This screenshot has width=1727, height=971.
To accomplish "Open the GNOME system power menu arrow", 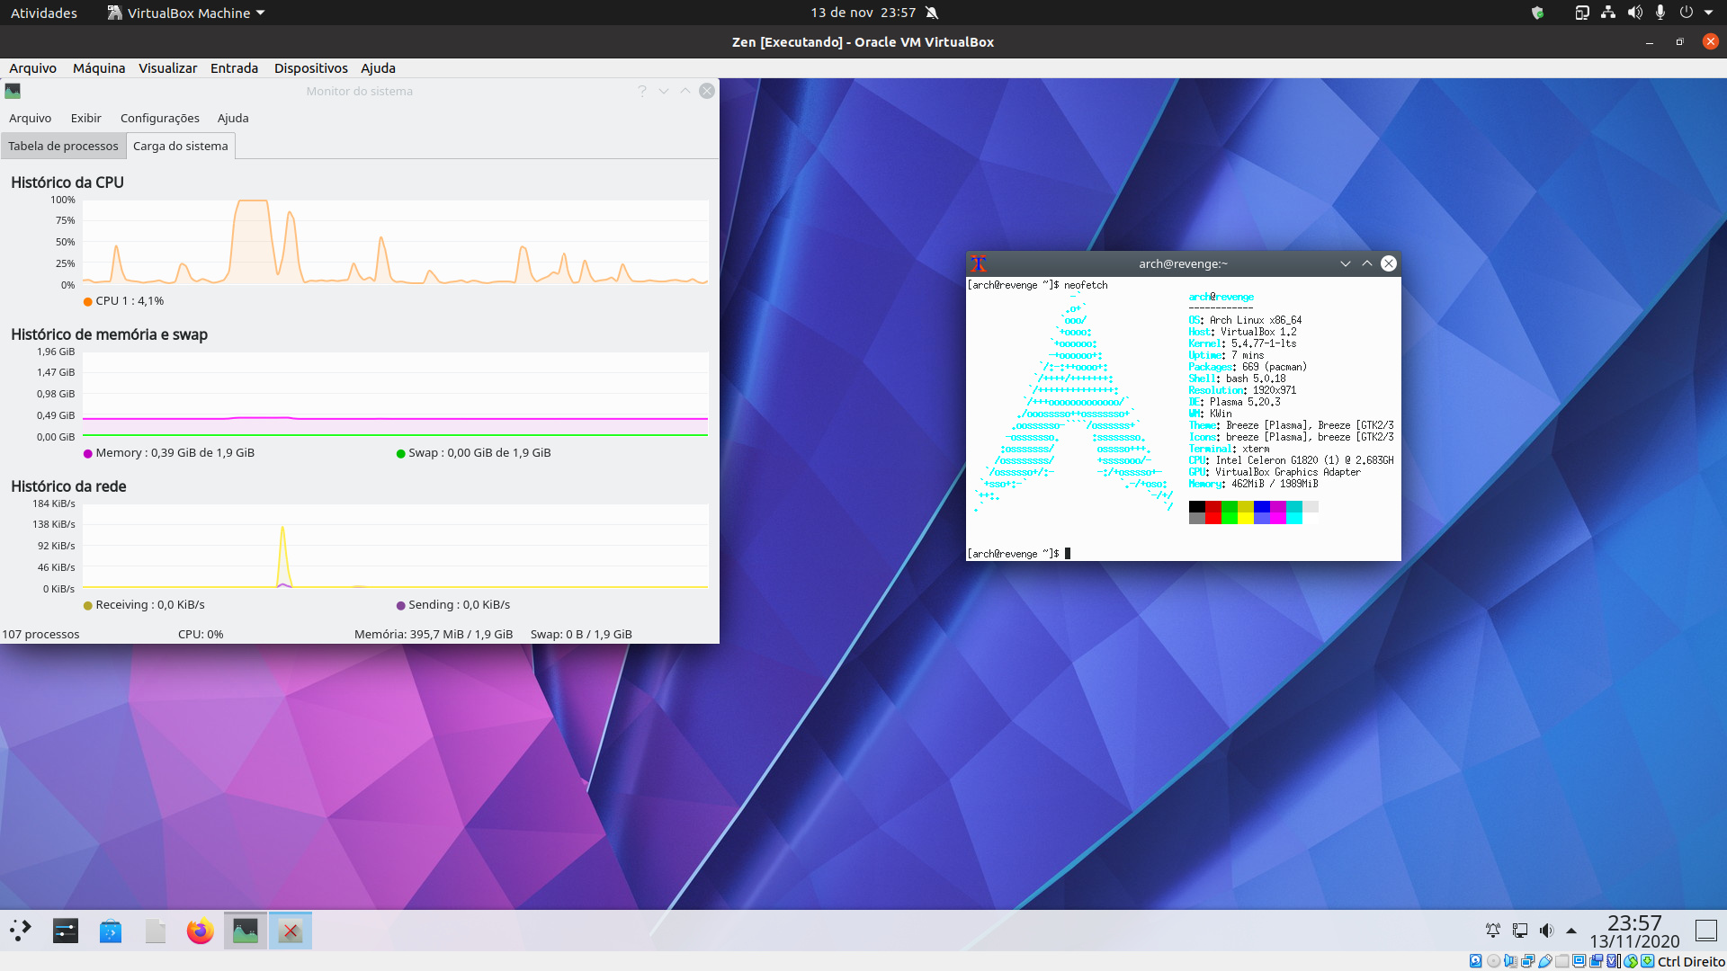I will click(1708, 13).
